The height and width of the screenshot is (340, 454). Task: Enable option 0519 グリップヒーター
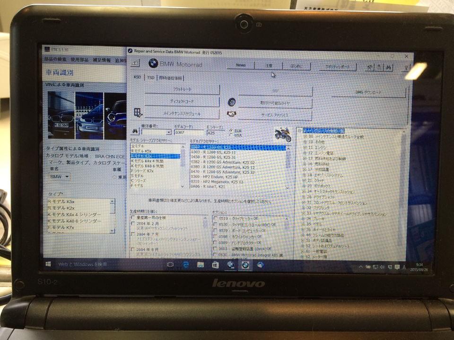(215, 218)
